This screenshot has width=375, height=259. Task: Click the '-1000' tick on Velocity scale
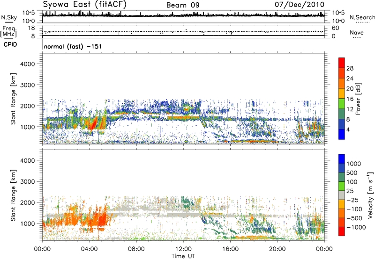coord(356,227)
